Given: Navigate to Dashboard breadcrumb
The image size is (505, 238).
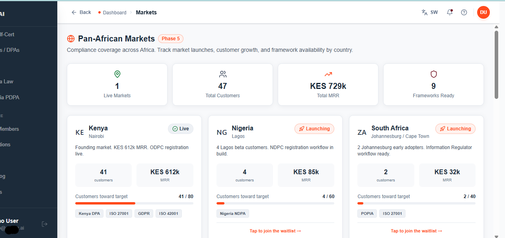Looking at the screenshot, I should pyautogui.click(x=114, y=13).
